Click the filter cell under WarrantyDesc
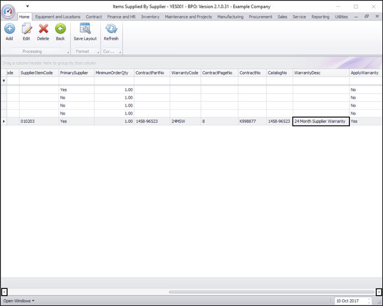 321,81
